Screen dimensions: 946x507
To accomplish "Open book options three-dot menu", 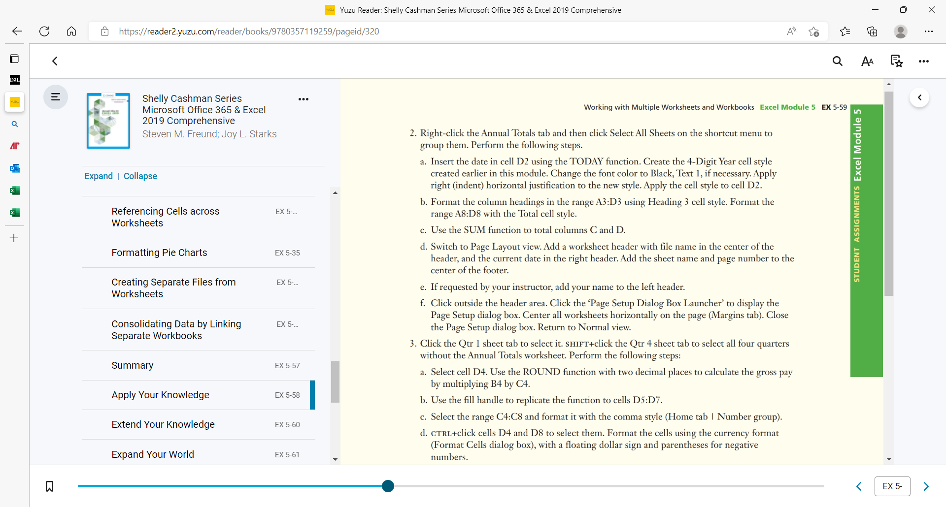I will (x=304, y=99).
